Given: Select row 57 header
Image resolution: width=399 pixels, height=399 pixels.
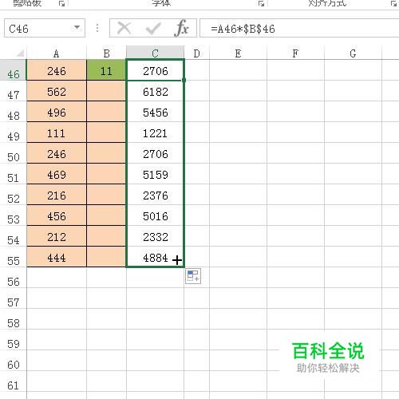Looking at the screenshot, I should (x=14, y=298).
